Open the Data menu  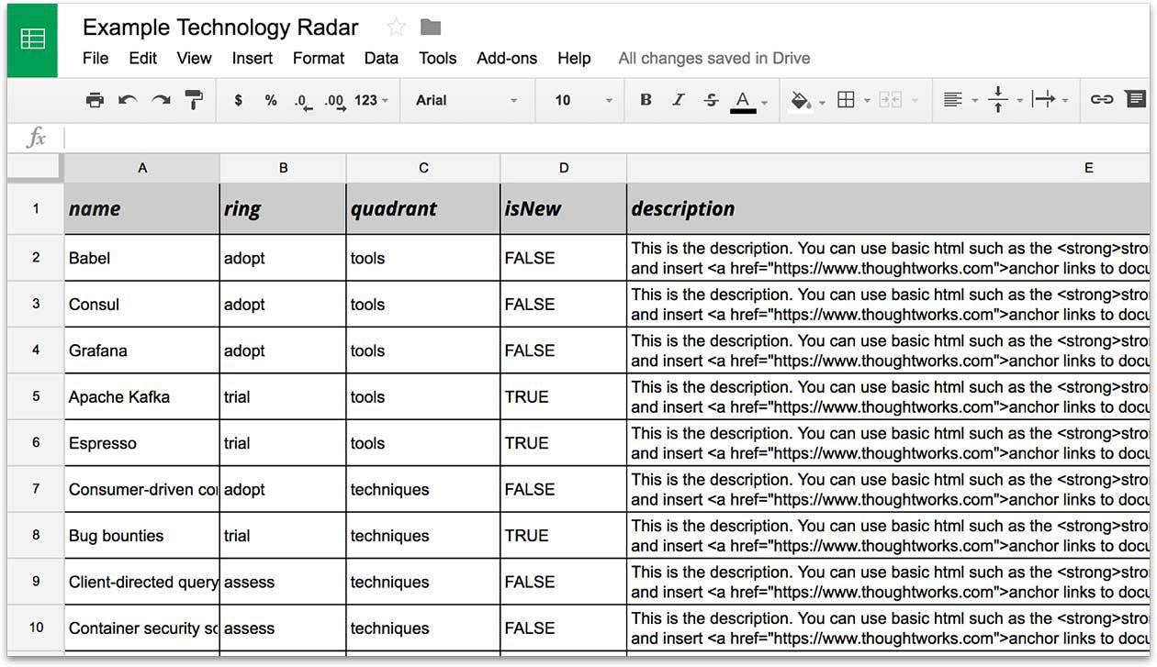pos(381,58)
